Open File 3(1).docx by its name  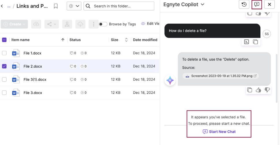(35, 79)
